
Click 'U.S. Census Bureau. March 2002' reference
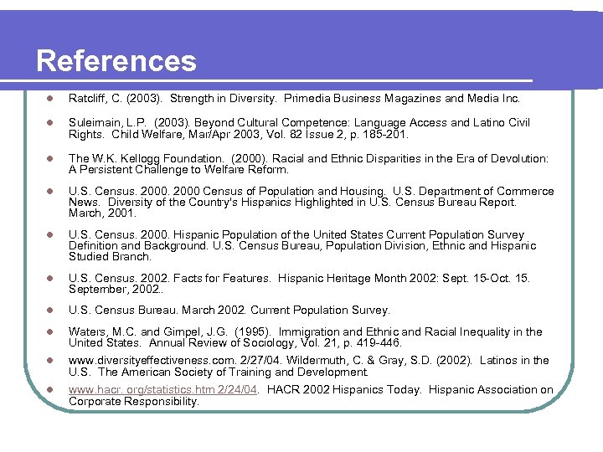229,311
